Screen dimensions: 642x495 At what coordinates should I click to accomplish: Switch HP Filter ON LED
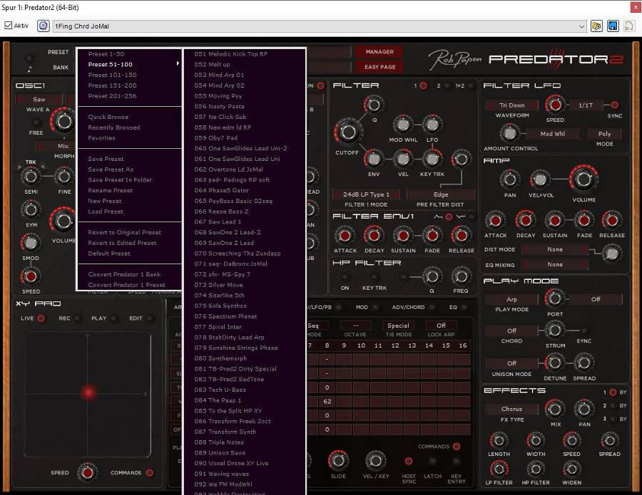tap(345, 277)
